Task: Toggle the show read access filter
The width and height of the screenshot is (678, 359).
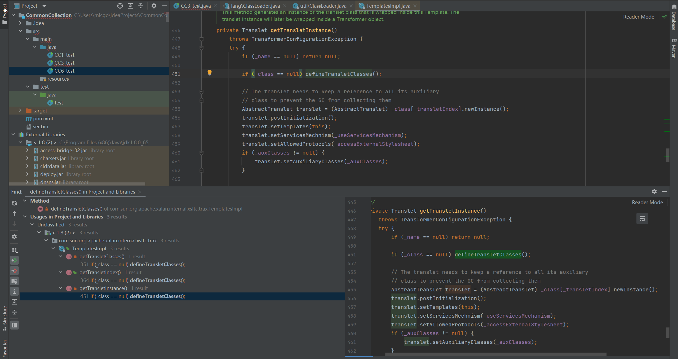Action: [14, 260]
